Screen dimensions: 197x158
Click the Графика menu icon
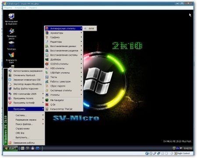pyautogui.click(x=47, y=37)
